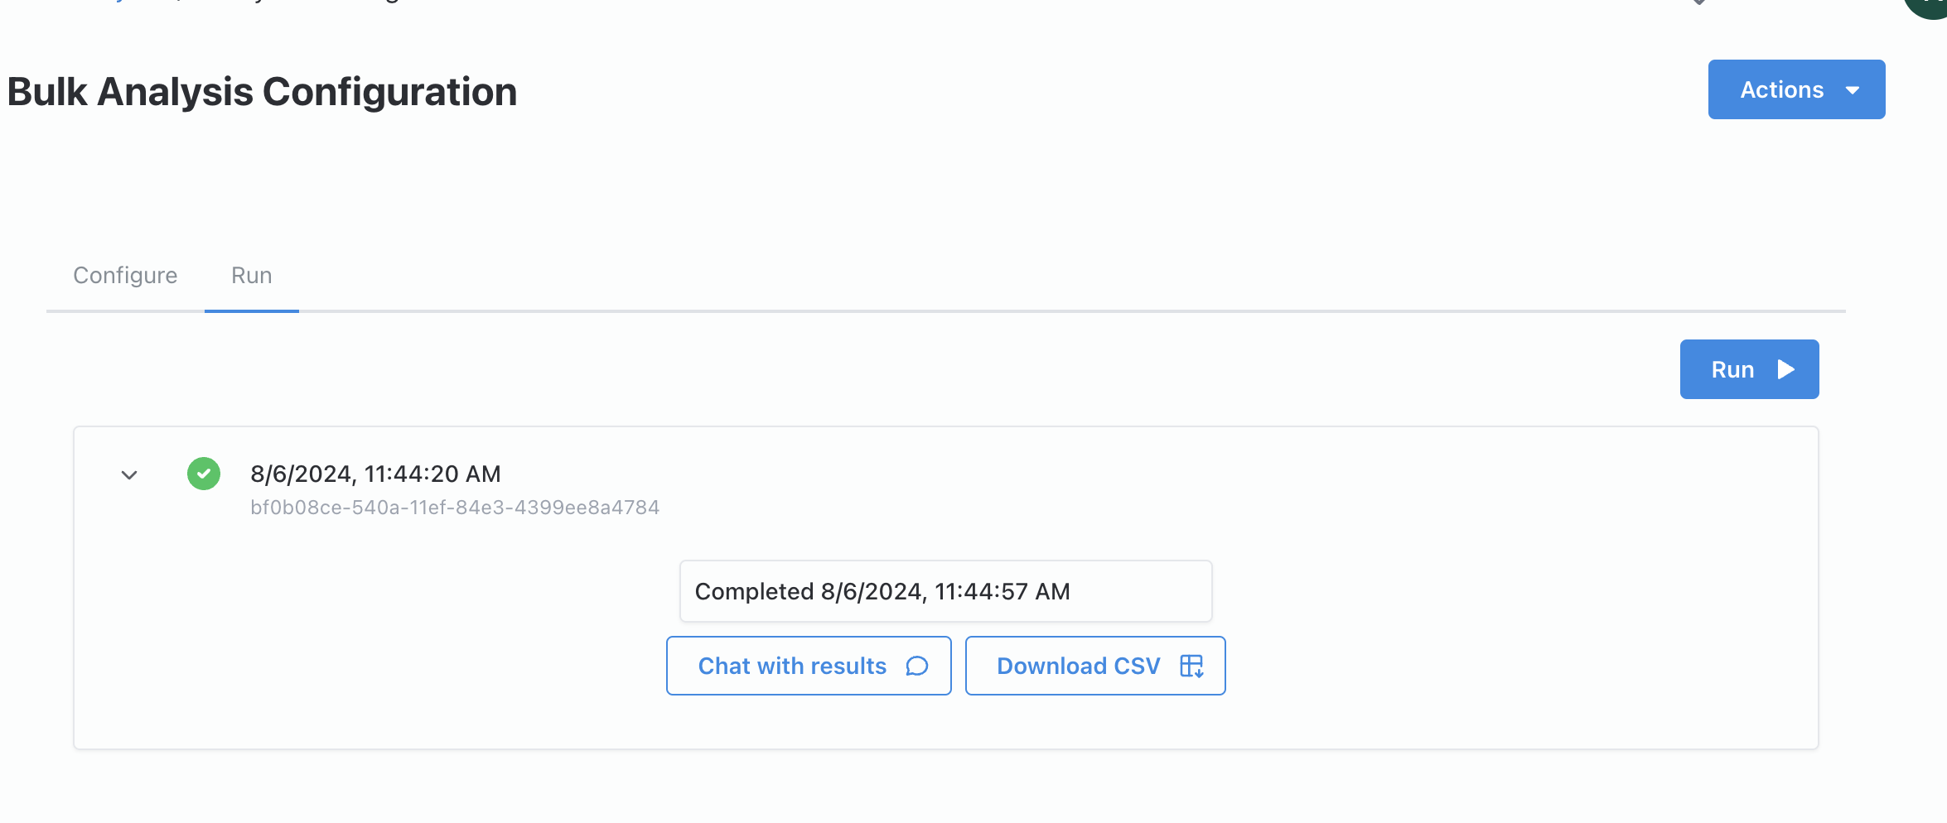Click the Completed status field
This screenshot has width=1947, height=823.
click(x=945, y=591)
